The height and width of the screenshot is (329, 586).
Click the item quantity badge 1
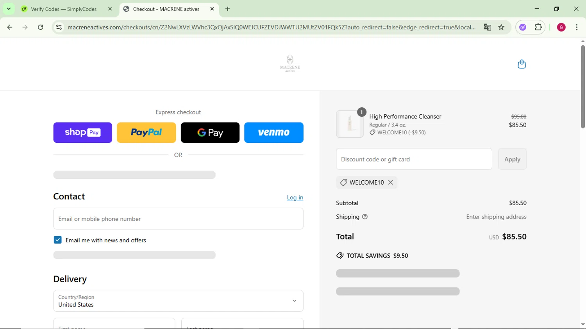pos(362,112)
